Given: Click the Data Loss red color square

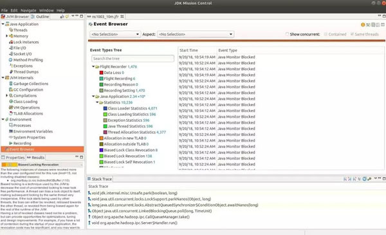Looking at the screenshot, I should 101,73.
